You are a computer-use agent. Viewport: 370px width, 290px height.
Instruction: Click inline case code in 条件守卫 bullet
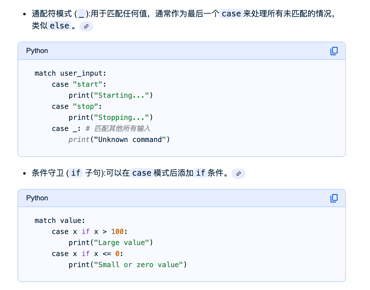point(142,173)
